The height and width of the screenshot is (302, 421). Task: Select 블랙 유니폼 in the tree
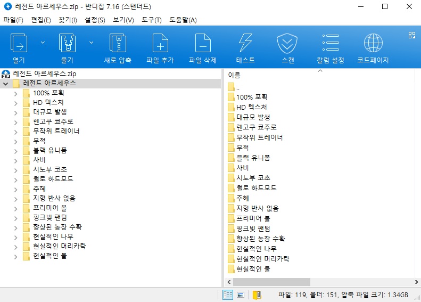click(x=49, y=150)
